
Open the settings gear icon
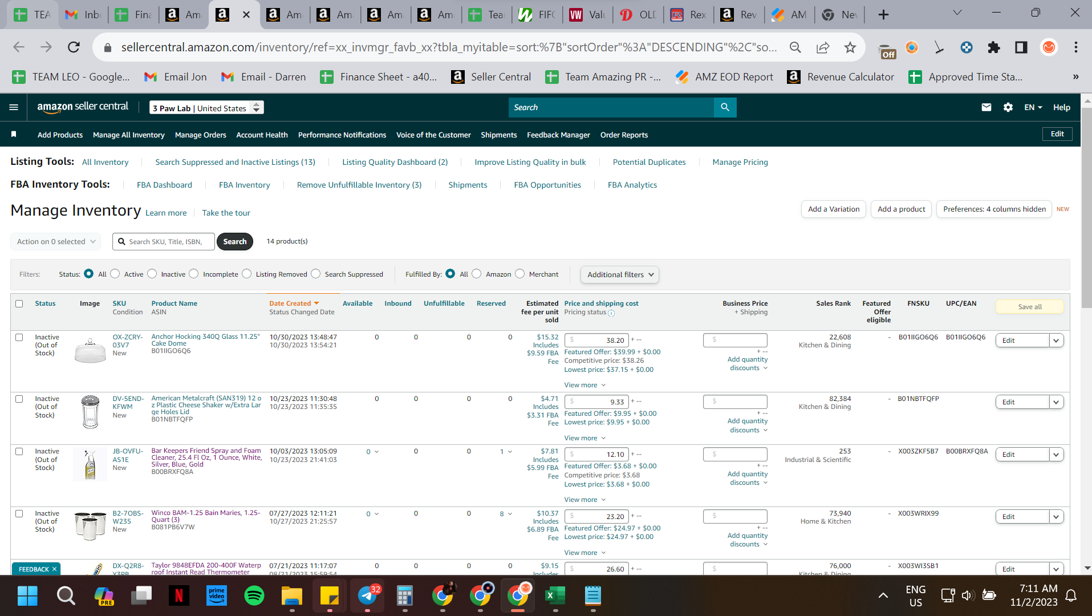[x=1008, y=107]
